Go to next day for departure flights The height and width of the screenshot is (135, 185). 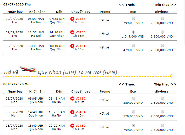pos(165,4)
